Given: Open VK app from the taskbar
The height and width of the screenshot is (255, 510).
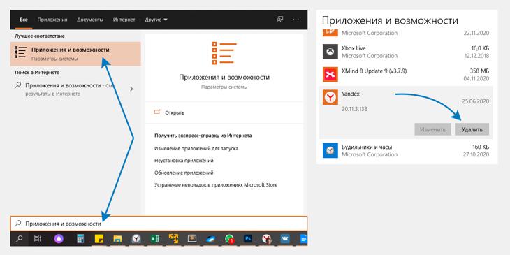Looking at the screenshot, I should [285, 239].
